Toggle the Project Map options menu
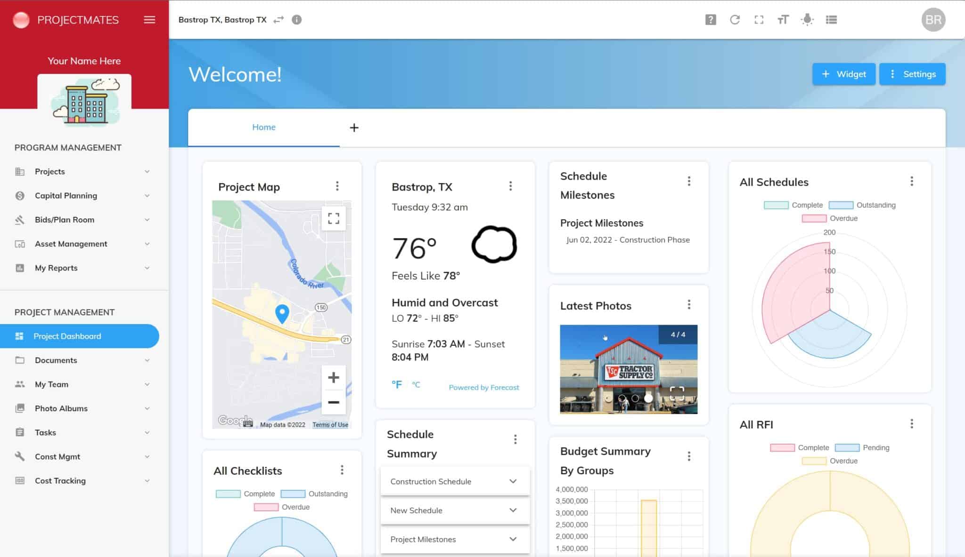The height and width of the screenshot is (557, 965). tap(337, 186)
